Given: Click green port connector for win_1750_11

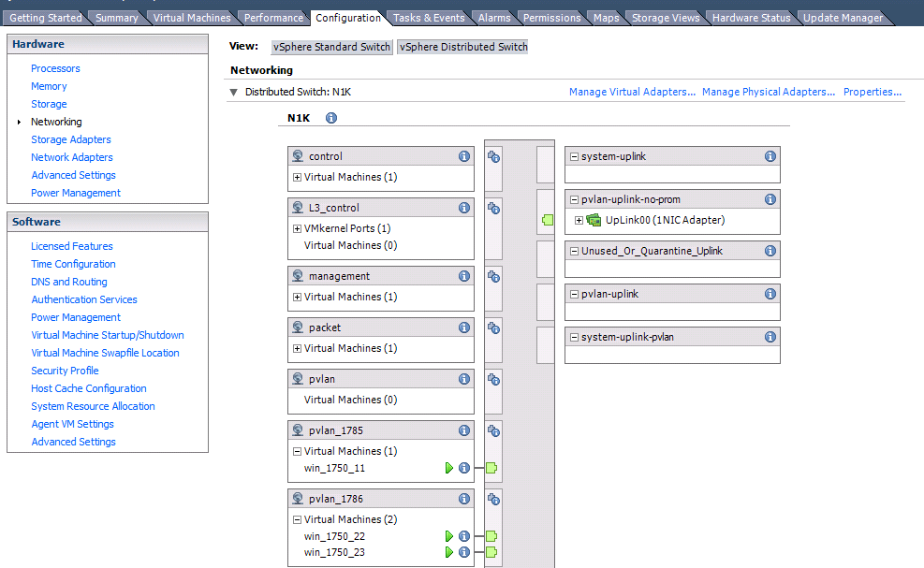Looking at the screenshot, I should tap(491, 468).
